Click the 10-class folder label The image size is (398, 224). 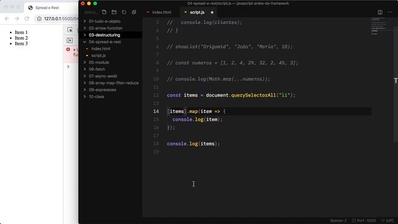coord(96,96)
